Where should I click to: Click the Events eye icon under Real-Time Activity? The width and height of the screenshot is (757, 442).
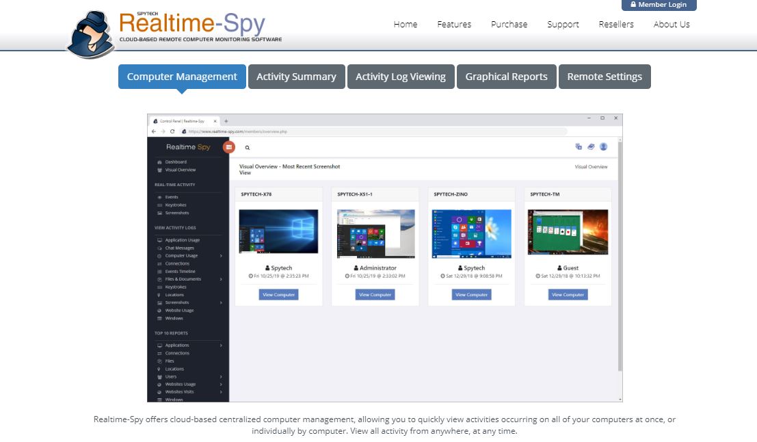pos(159,197)
